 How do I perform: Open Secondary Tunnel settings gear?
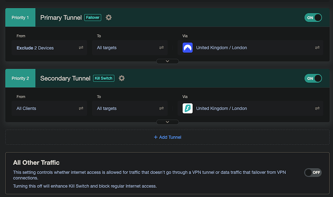click(x=122, y=78)
